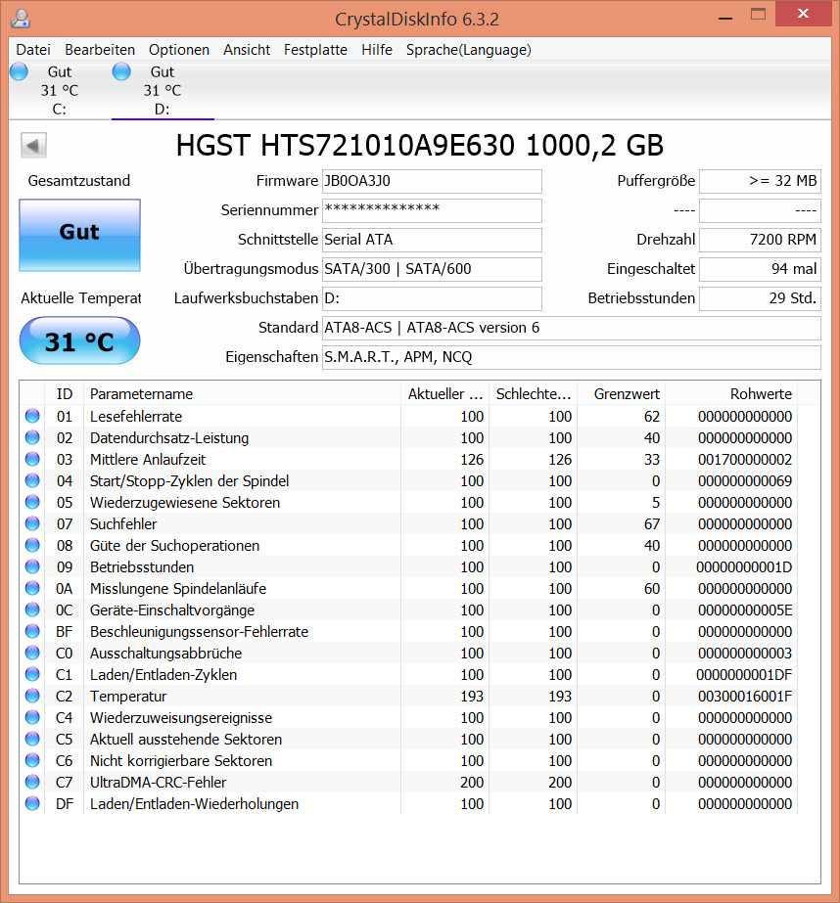The height and width of the screenshot is (903, 840).
Task: Click status orb of Datendurchsatz-Leistung row
Action: coord(33,437)
